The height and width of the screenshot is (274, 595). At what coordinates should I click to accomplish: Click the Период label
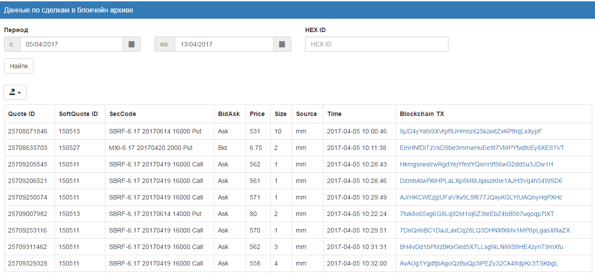(x=16, y=30)
